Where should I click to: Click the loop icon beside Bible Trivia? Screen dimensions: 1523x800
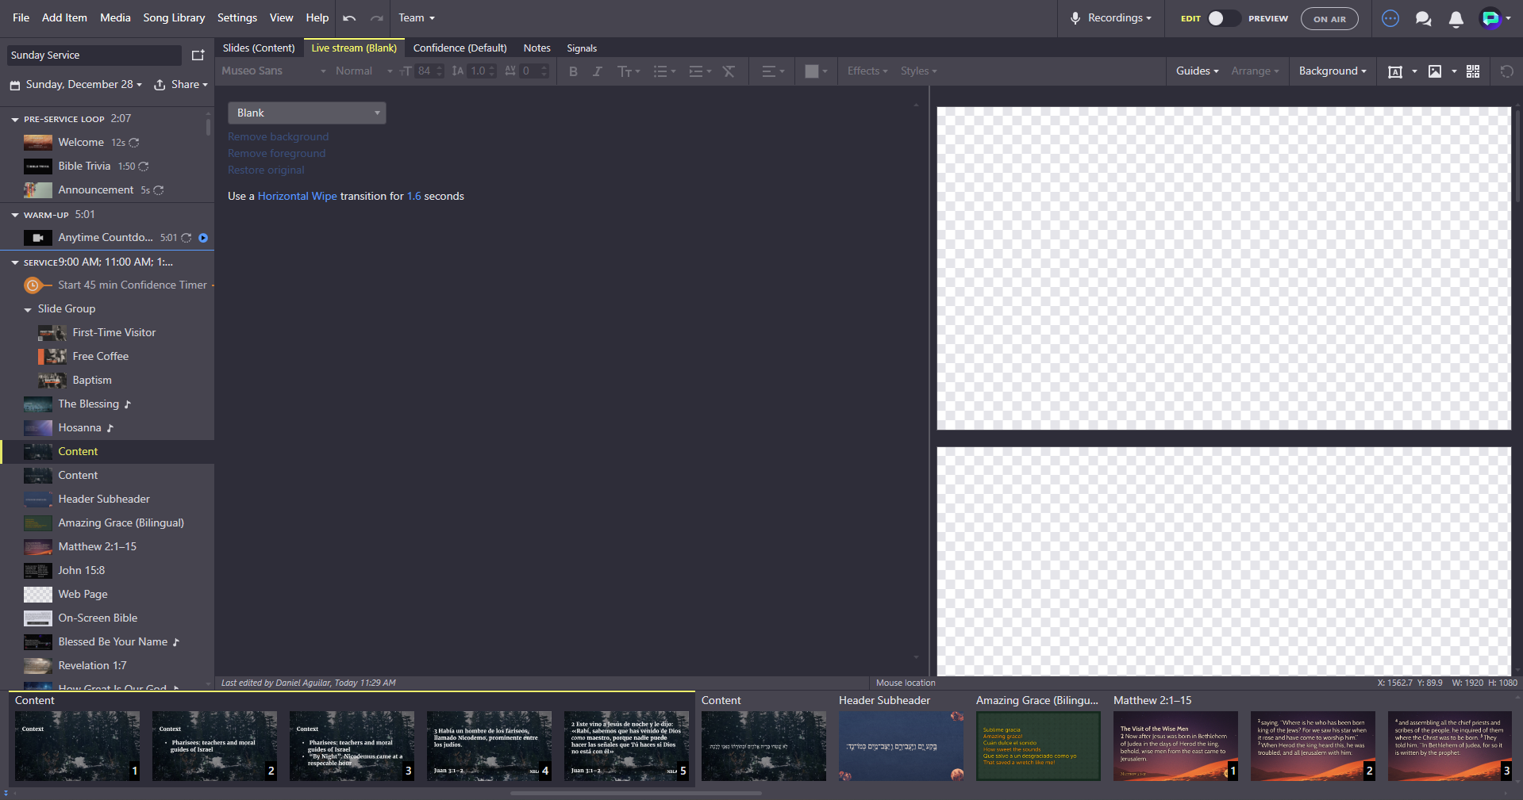pyautogui.click(x=144, y=167)
